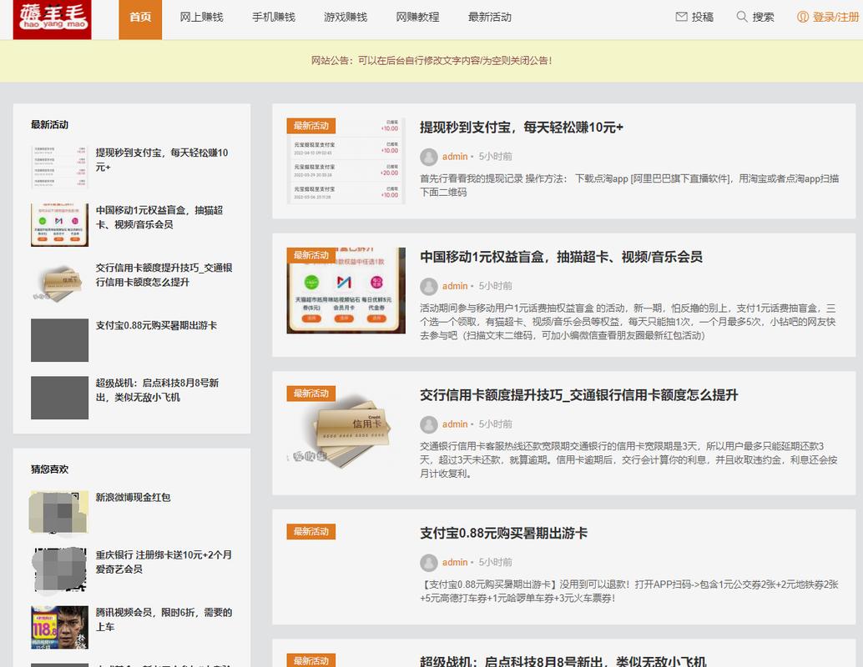Click admin author name under 中国移动1元权益盲盒
This screenshot has width=863, height=667.
(x=455, y=287)
